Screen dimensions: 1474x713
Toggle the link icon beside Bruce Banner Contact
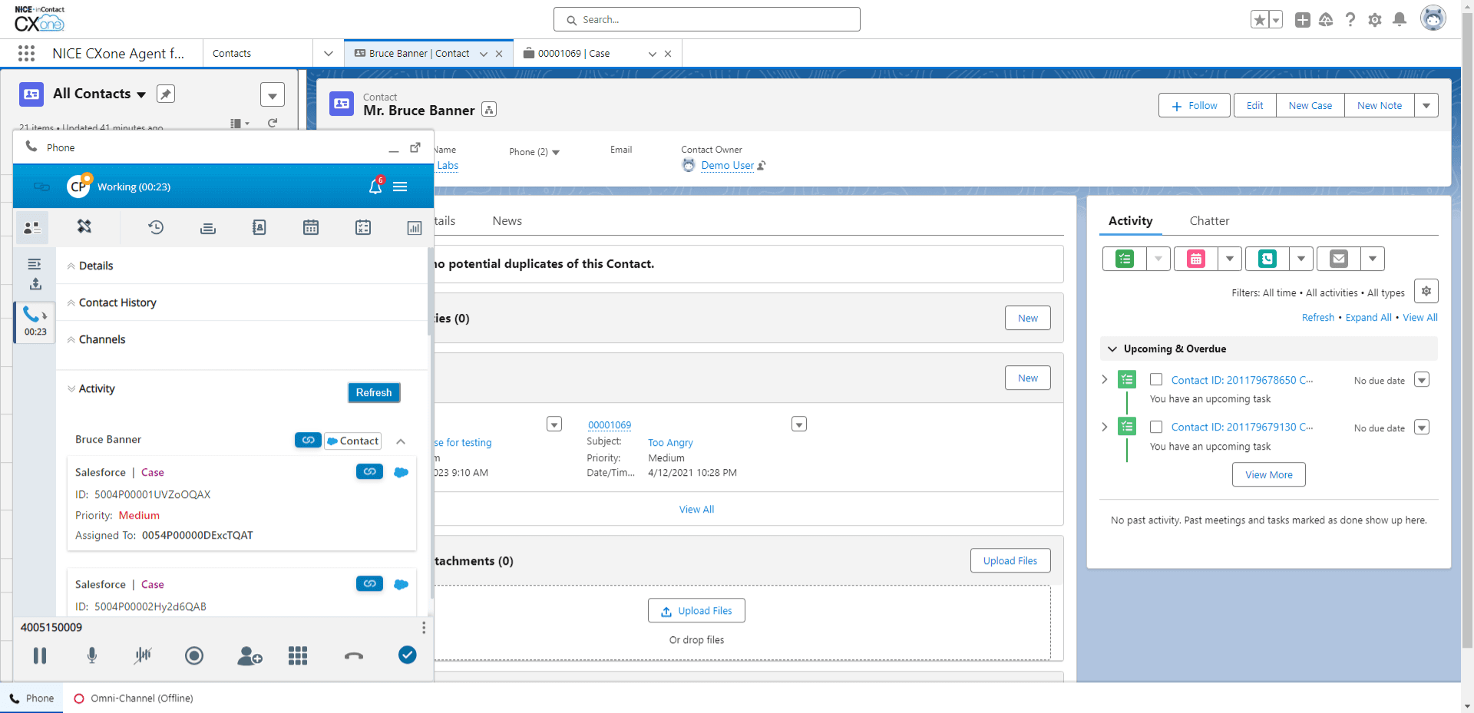pos(308,441)
